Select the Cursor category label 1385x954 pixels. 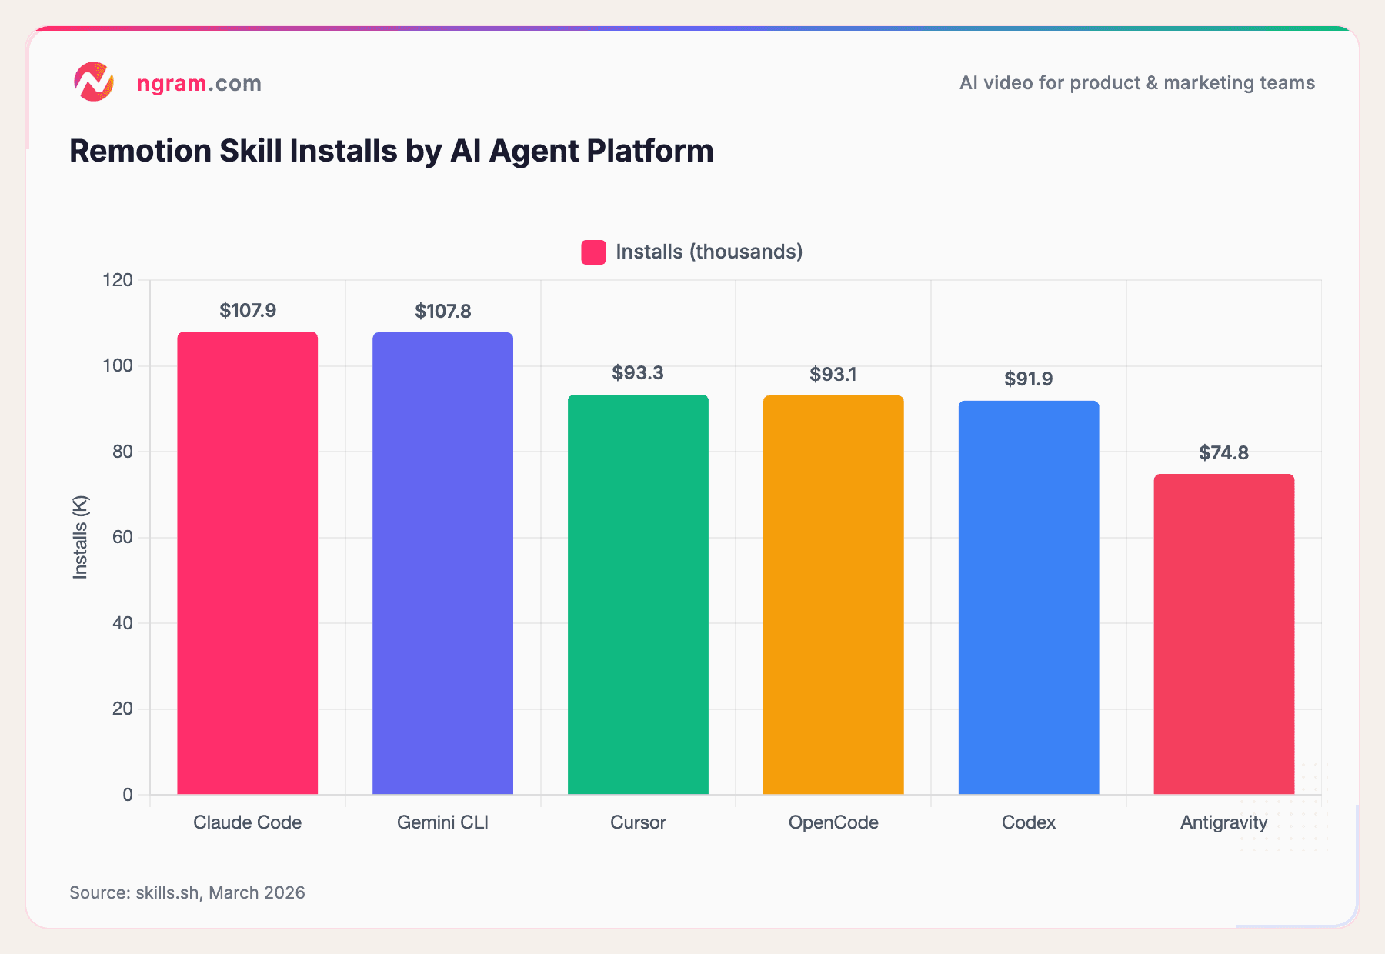point(638,822)
